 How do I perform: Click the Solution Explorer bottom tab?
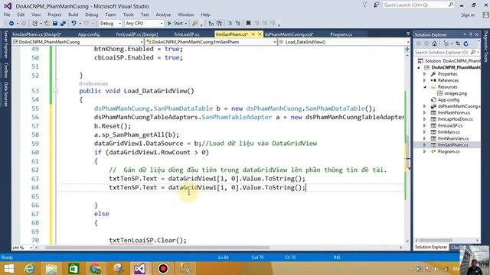[431, 247]
